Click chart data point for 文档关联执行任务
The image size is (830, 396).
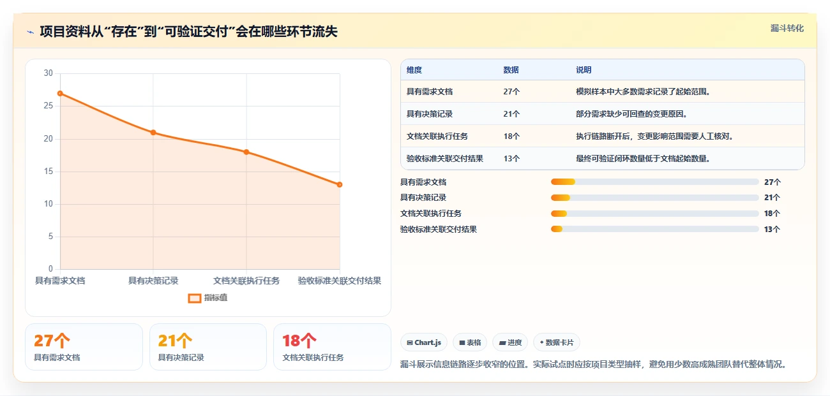246,152
